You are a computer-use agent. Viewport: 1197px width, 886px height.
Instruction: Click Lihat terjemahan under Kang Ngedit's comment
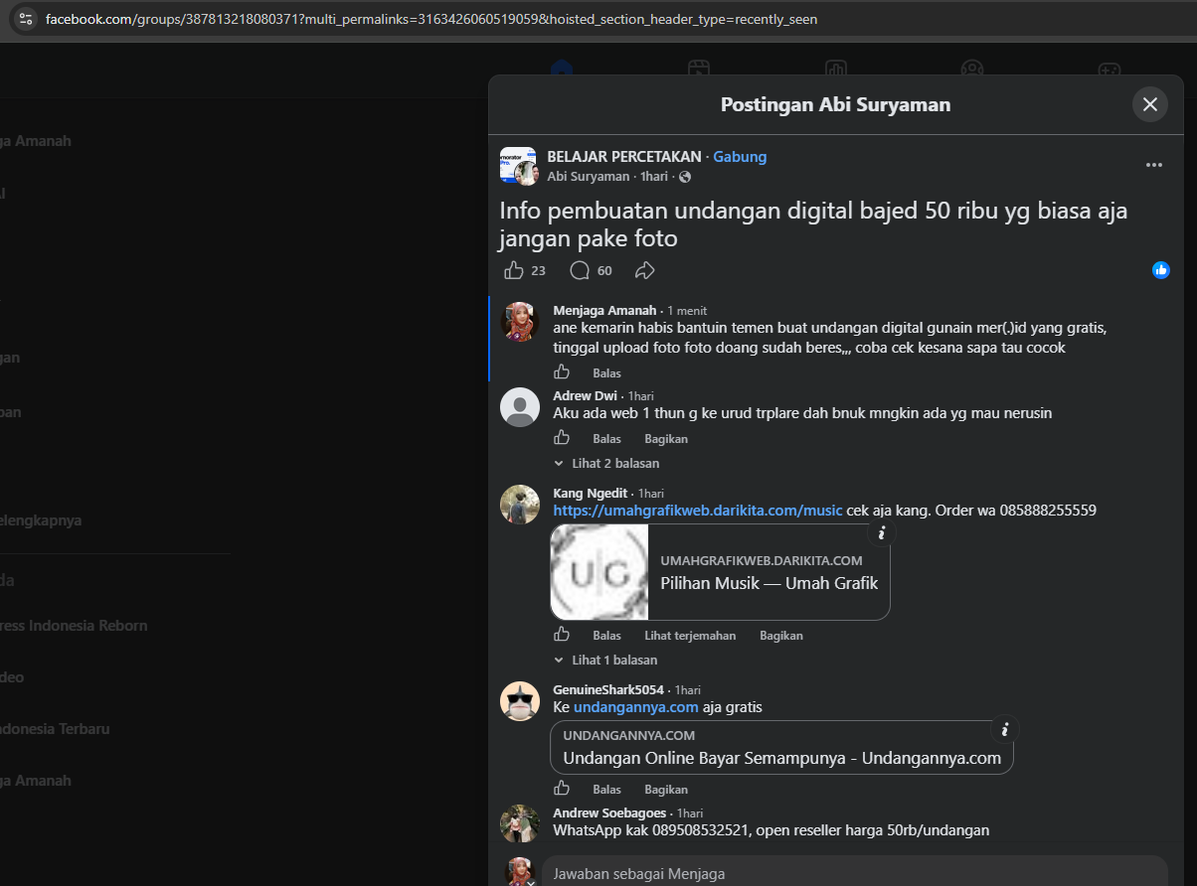point(690,636)
